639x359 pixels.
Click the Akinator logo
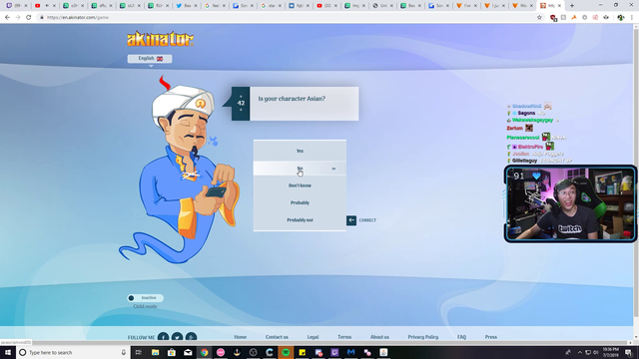coord(160,39)
